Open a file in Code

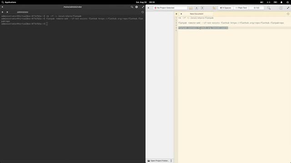click(191, 8)
